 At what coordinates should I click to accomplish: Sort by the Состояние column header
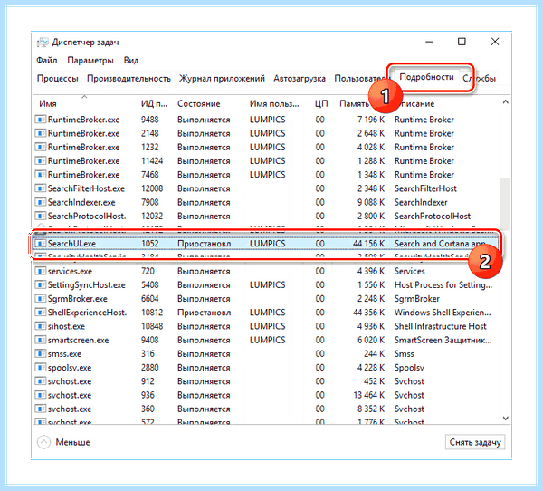[x=199, y=103]
